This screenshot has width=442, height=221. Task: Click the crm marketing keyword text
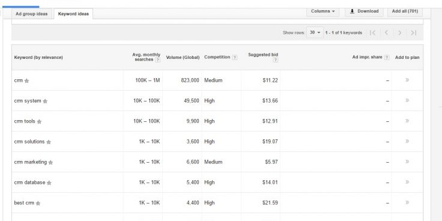pos(31,162)
